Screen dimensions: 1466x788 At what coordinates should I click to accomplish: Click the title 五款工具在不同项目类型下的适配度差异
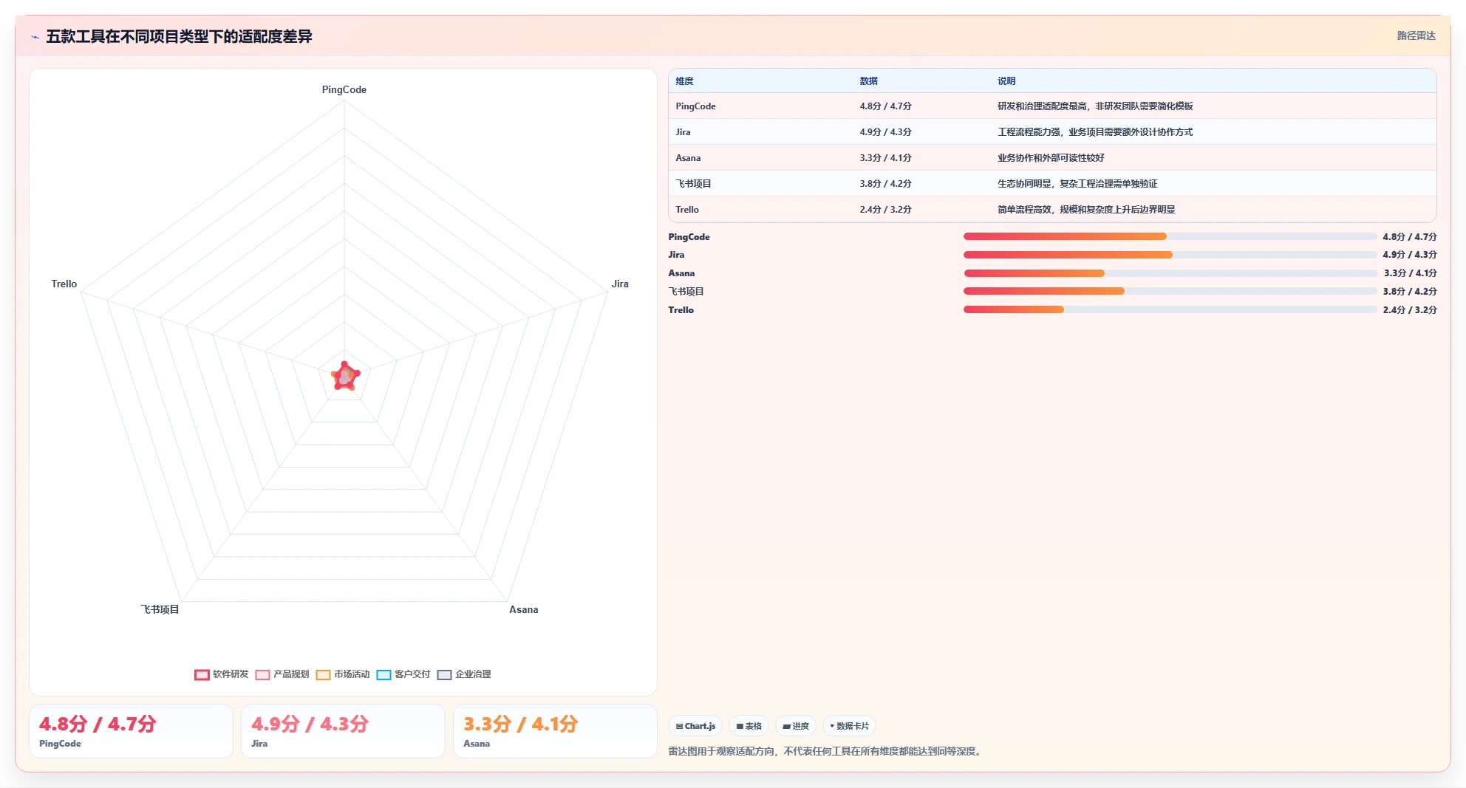[179, 37]
